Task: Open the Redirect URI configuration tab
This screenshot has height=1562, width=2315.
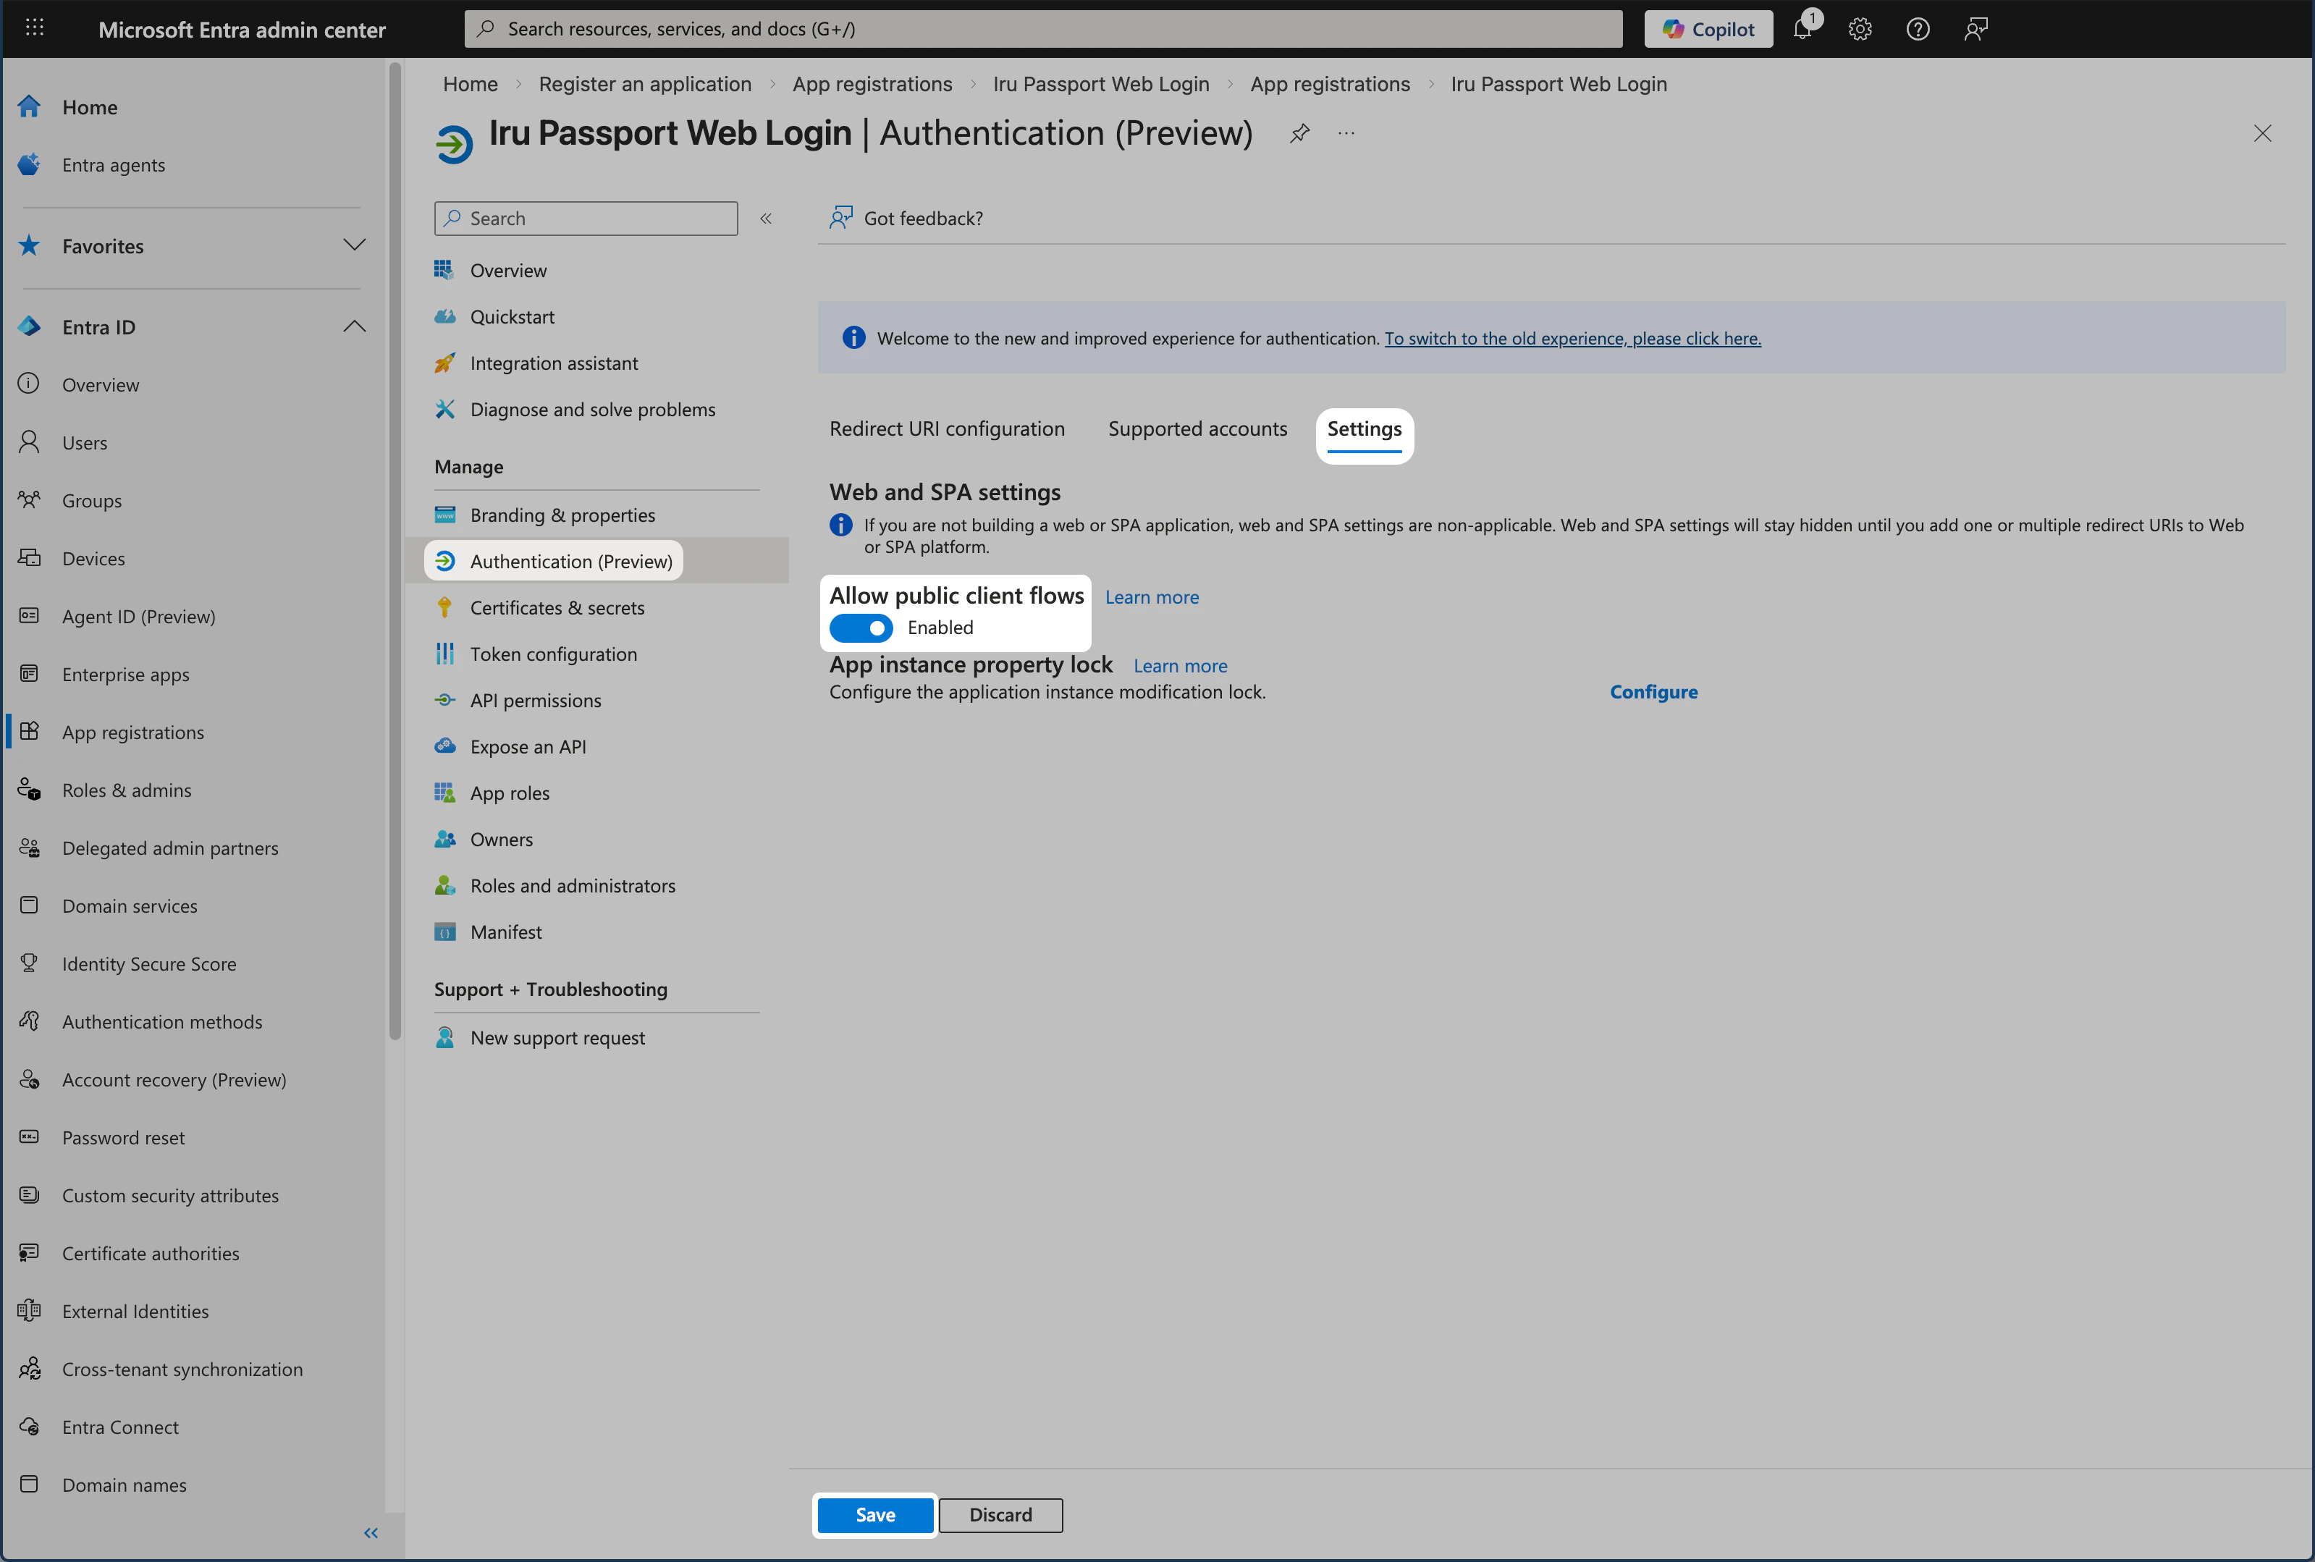Action: [x=948, y=429]
